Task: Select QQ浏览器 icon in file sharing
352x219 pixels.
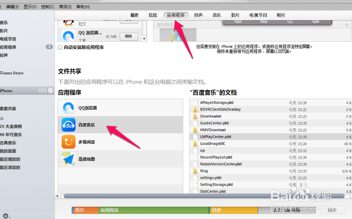Action: tap(69, 108)
